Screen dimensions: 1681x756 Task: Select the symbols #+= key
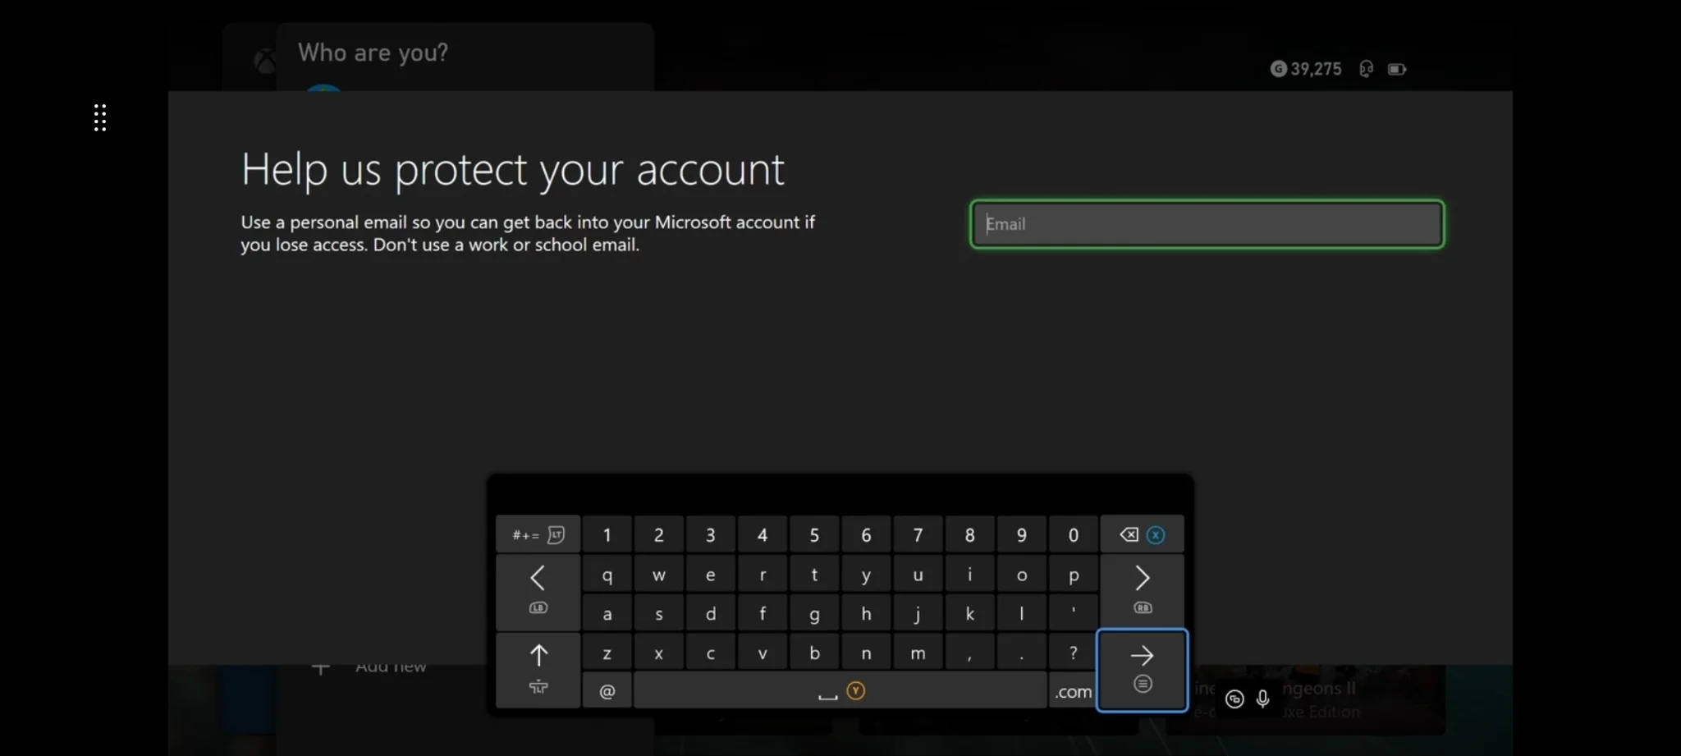click(538, 534)
